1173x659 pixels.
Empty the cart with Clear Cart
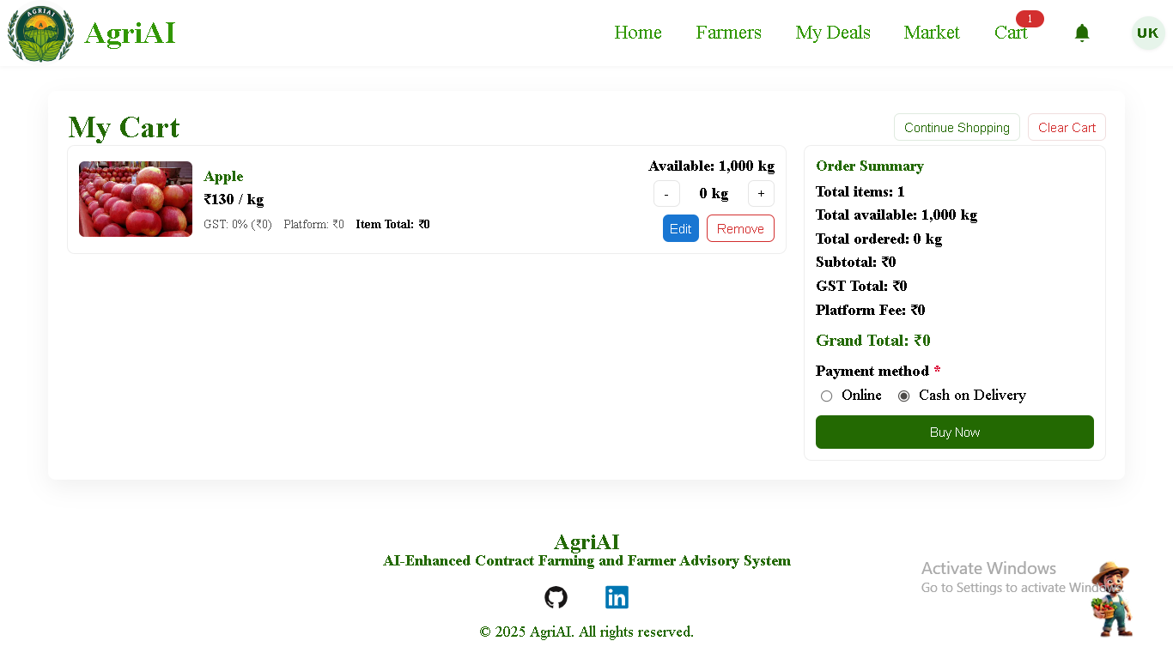(x=1067, y=127)
